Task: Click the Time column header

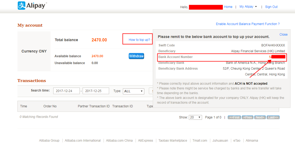Action: [24, 106]
